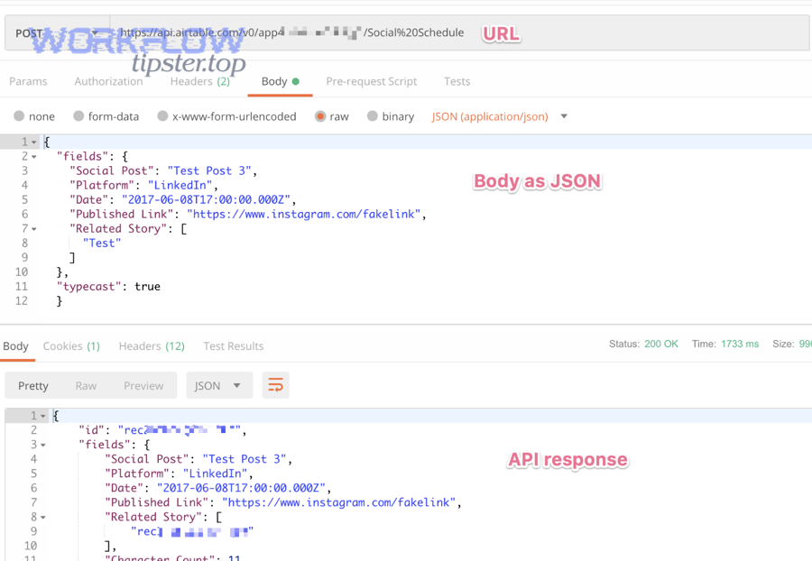Open the Tests tab
The image size is (812, 561).
tap(457, 81)
